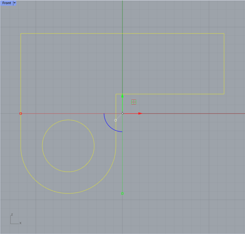Open the Front viewport dropdown arrow menu
Screen dimensions: 245x234
15,3
